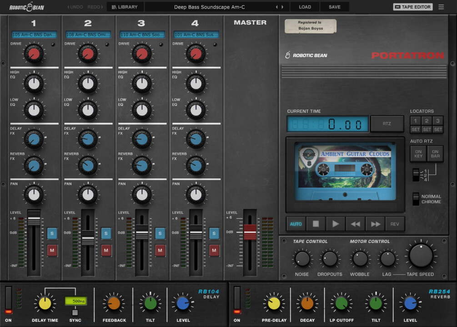
Task: Enable Auto RTZ ON BAR
Action: tap(435, 153)
